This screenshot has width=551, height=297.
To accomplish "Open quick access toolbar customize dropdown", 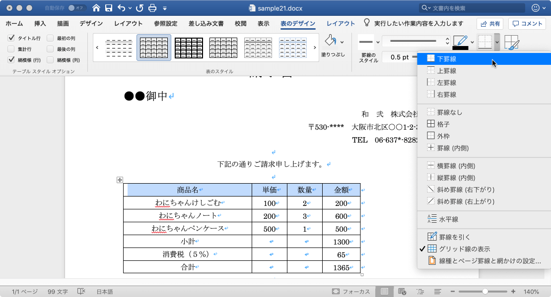I will click(165, 8).
